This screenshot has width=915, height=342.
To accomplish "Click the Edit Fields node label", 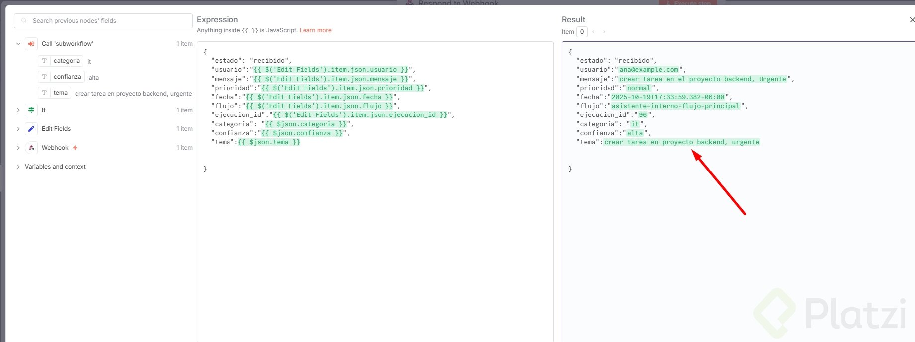I will click(x=56, y=129).
